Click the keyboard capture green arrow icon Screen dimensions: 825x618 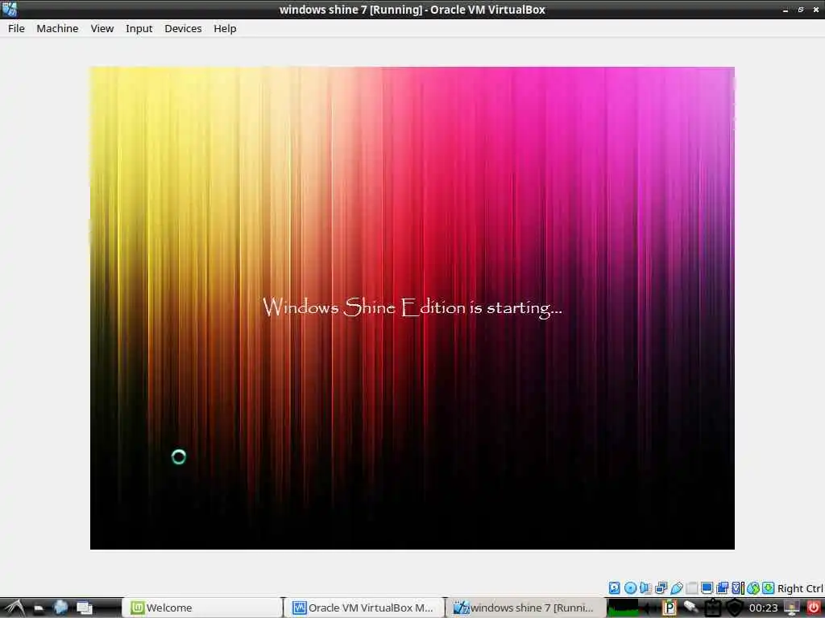(x=768, y=588)
